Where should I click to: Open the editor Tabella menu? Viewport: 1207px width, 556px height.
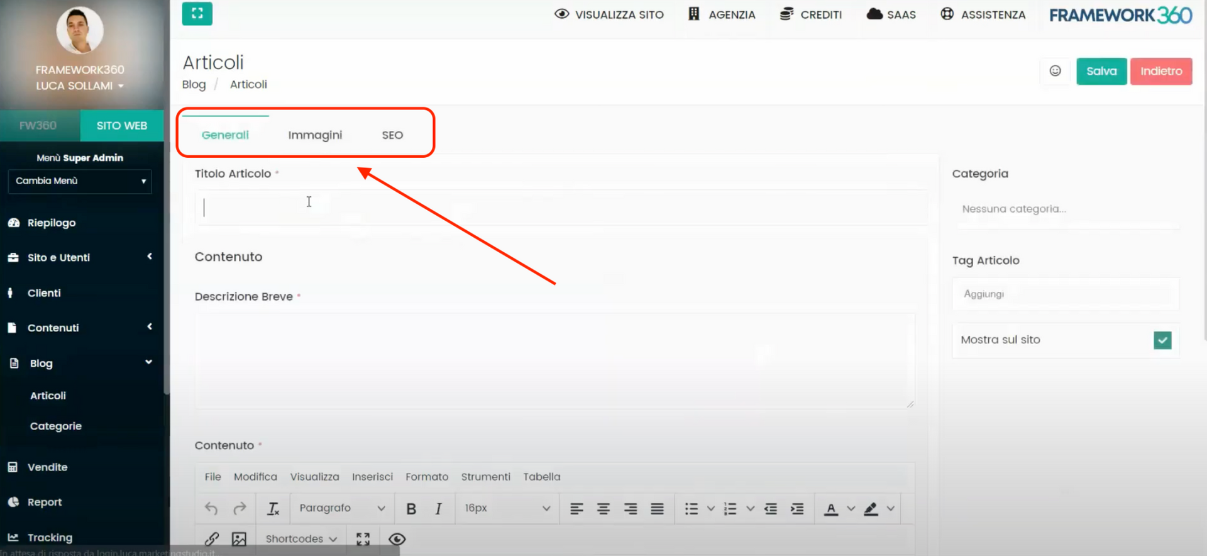pyautogui.click(x=541, y=477)
